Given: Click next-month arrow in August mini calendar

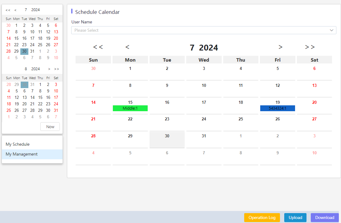Looking at the screenshot, I should 49,69.
